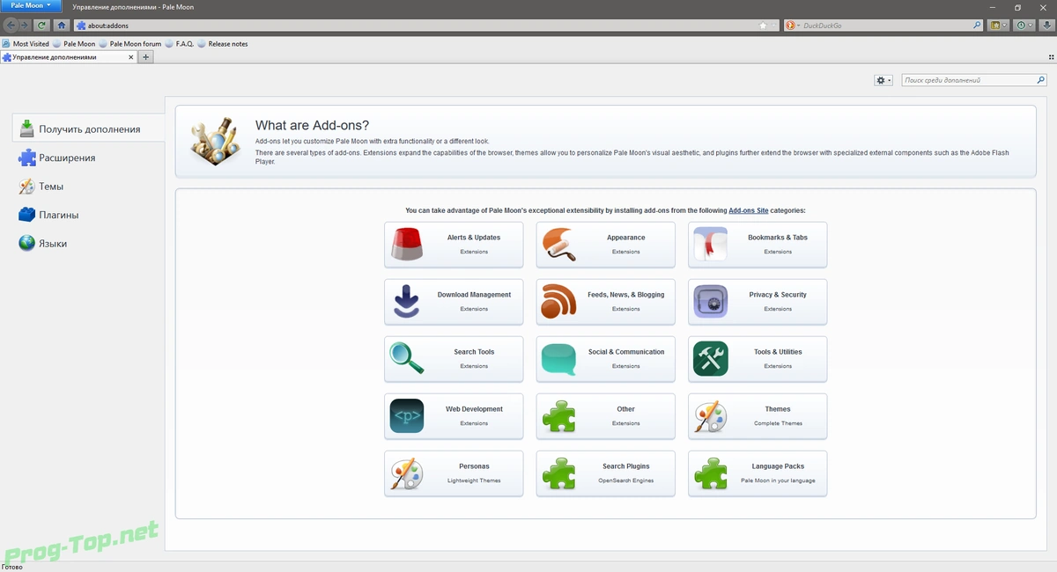Click the Search Plugins puzzle icon
1057x572 pixels.
[558, 473]
